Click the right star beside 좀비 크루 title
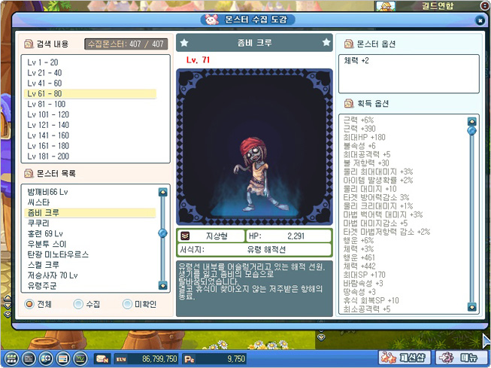This screenshot has height=368, width=491. coord(326,43)
